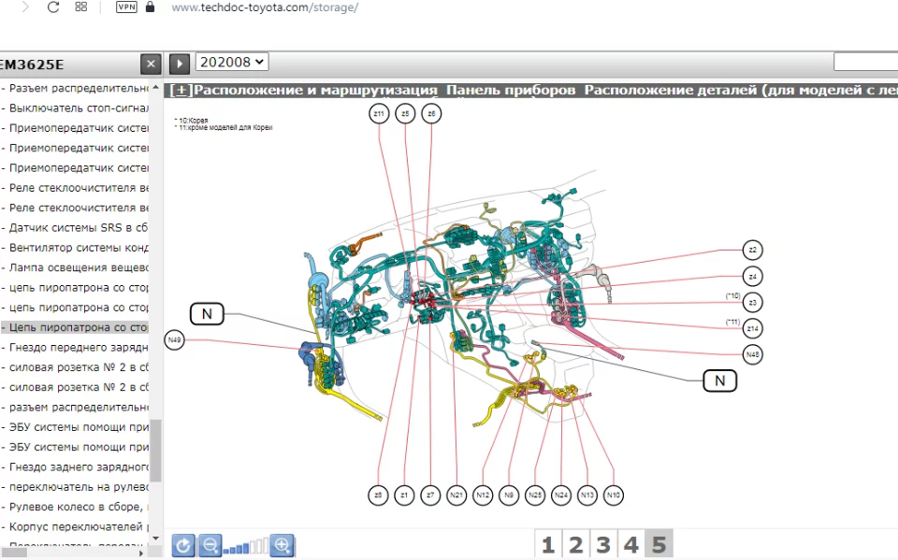
Task: Click the EM3625E sidebar title
Action: pyautogui.click(x=32, y=65)
